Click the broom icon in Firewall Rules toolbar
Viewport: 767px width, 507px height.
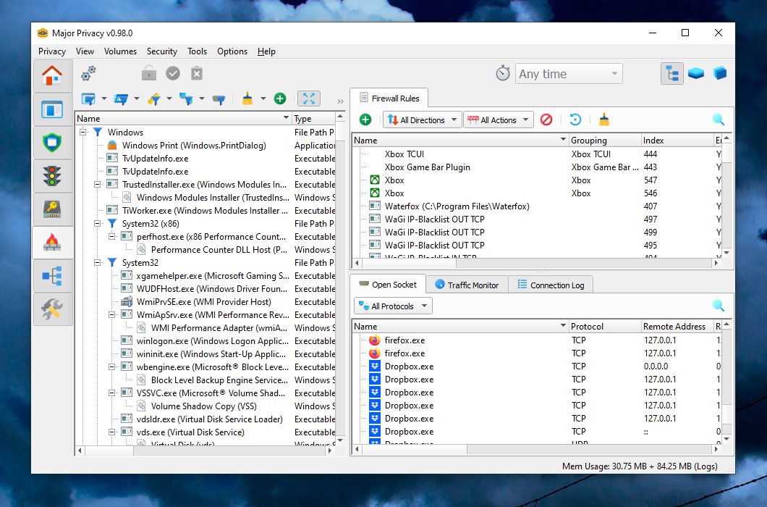(604, 120)
